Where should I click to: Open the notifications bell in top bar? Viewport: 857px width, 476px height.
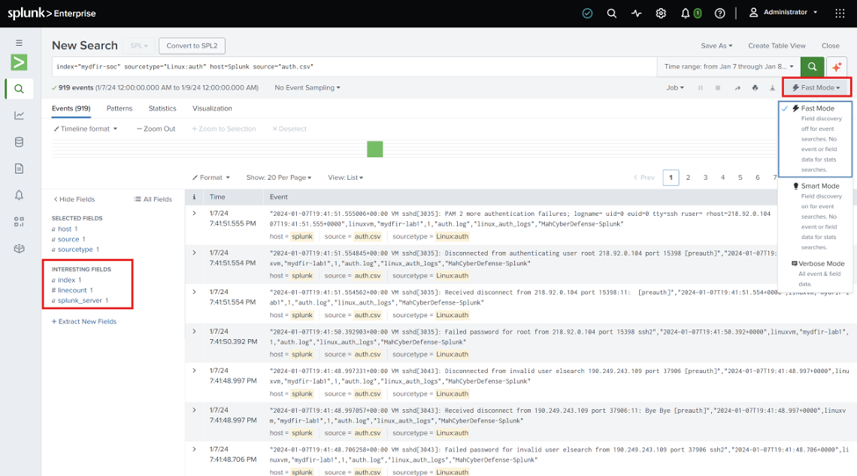tap(686, 13)
